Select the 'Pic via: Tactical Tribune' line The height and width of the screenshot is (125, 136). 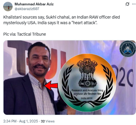click(x=25, y=34)
